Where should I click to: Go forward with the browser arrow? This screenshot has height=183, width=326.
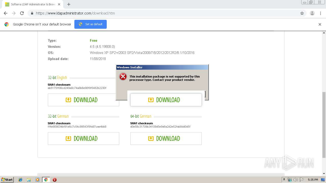14,13
